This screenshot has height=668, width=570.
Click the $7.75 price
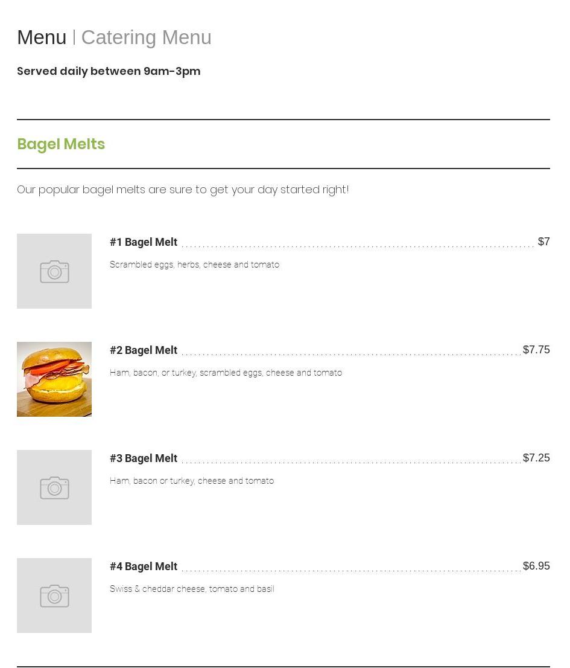click(536, 350)
